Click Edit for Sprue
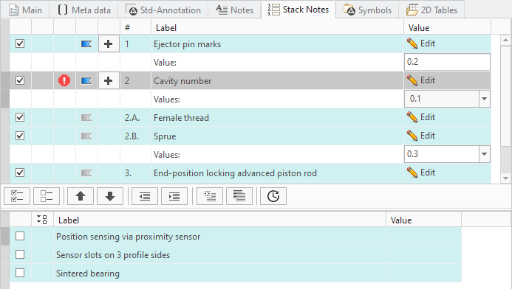This screenshot has height=289, width=512. pyautogui.click(x=421, y=136)
